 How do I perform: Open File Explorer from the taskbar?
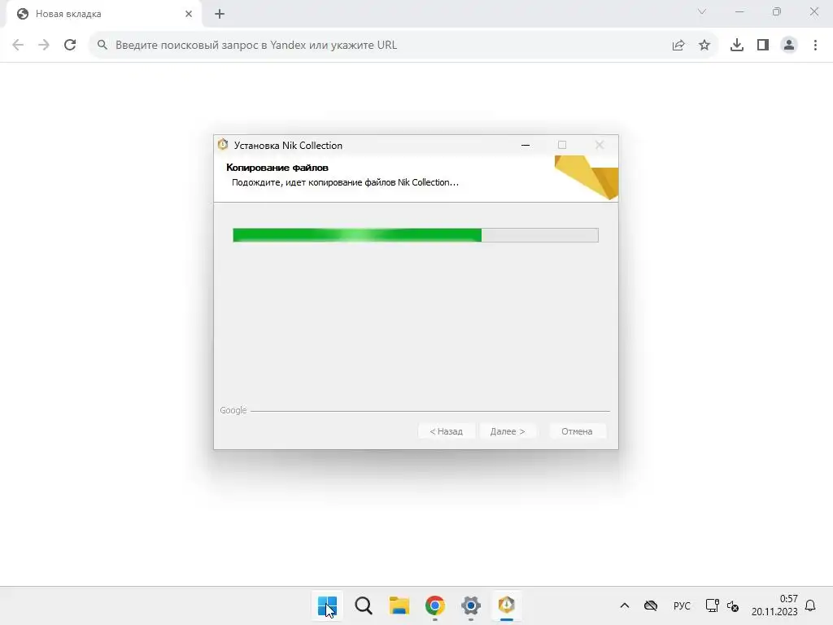point(399,605)
